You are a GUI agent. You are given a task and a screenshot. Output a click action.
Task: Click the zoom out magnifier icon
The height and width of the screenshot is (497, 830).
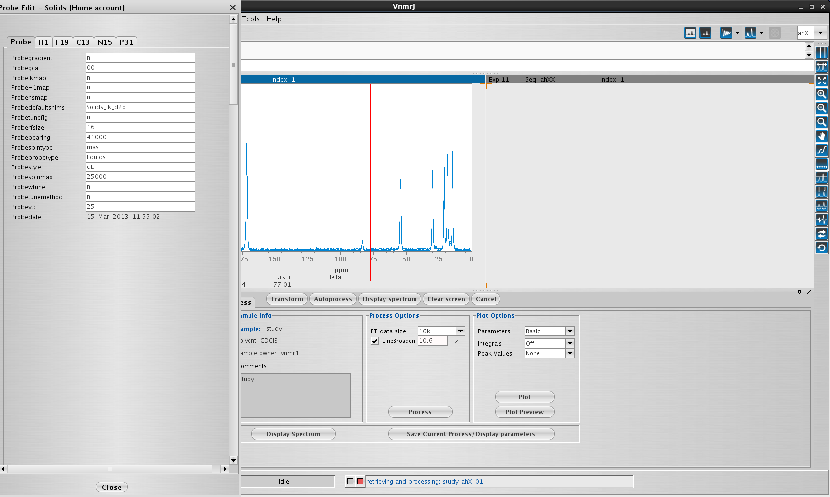(822, 108)
